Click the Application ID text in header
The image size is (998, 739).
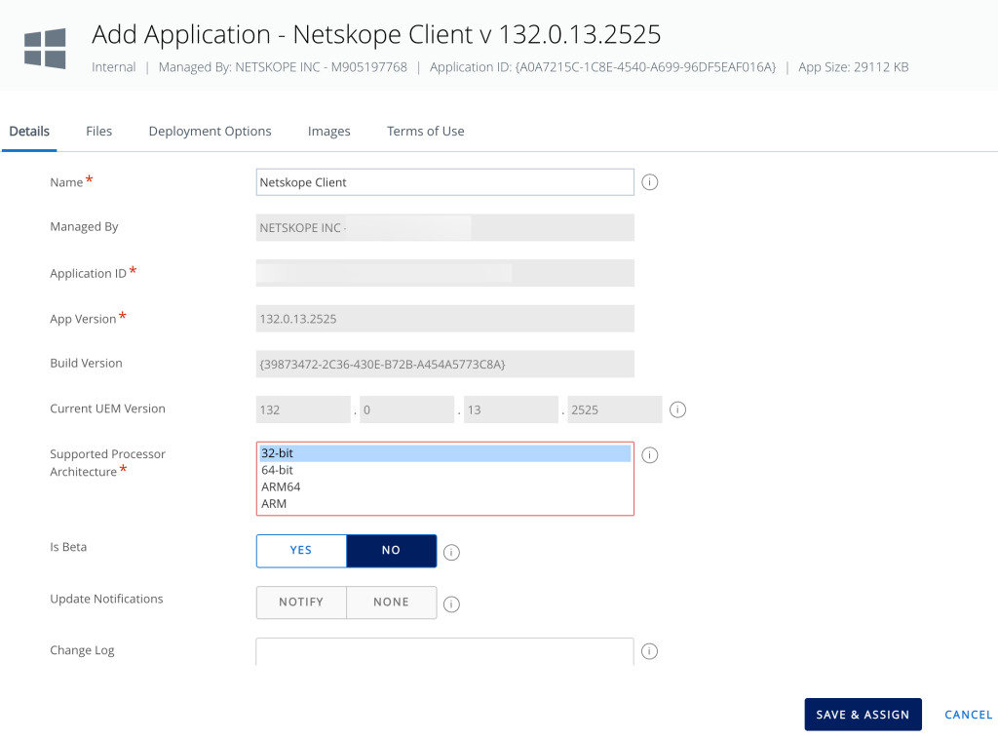coord(602,67)
